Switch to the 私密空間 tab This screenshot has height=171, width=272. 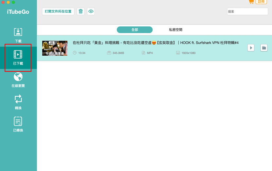click(x=176, y=30)
